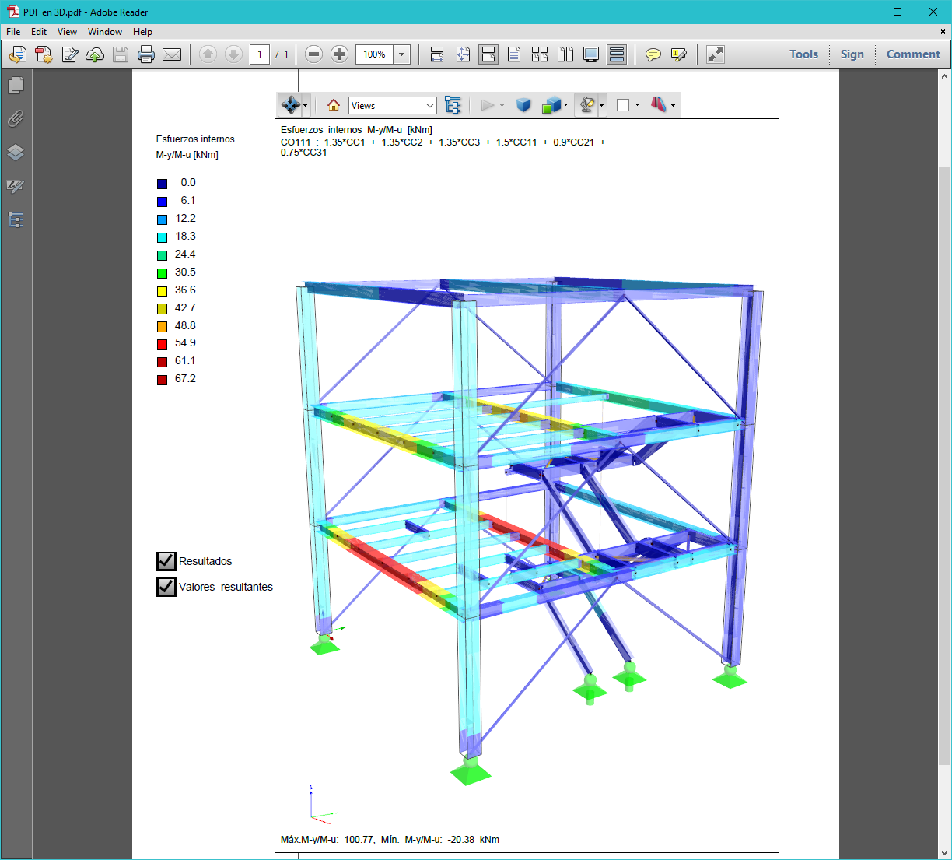This screenshot has width=952, height=860.
Task: Open the Views dropdown in the 3D toolbar
Action: click(392, 105)
